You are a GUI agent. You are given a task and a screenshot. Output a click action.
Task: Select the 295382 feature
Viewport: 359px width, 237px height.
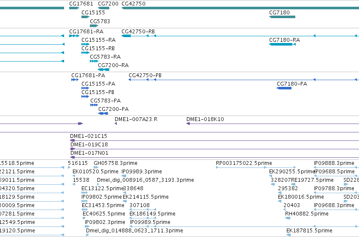pos(280,193)
